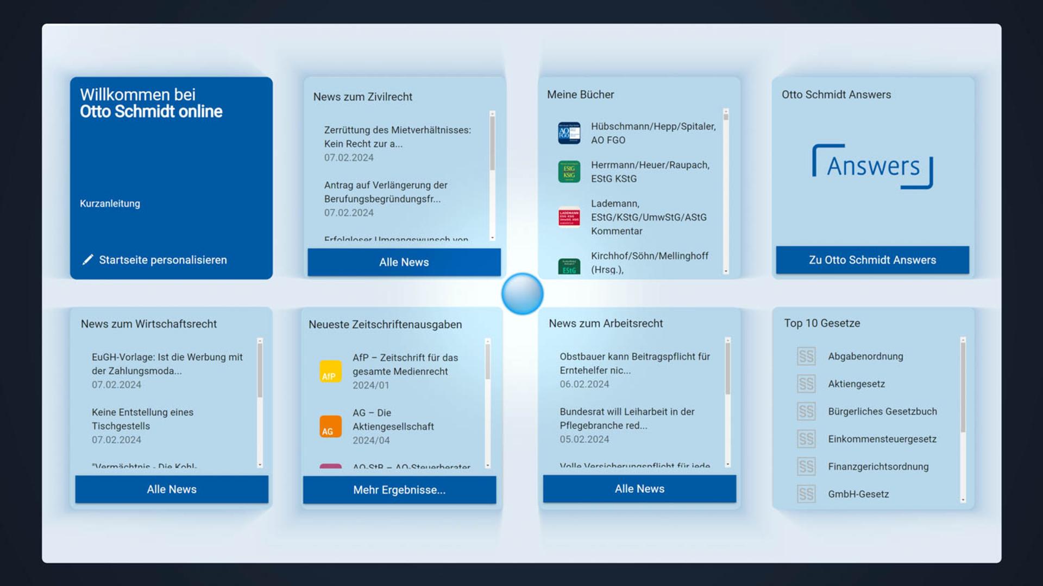The width and height of the screenshot is (1043, 586).
Task: Click the Answers logo in Otto Schmidt Answers card
Action: coord(872,166)
